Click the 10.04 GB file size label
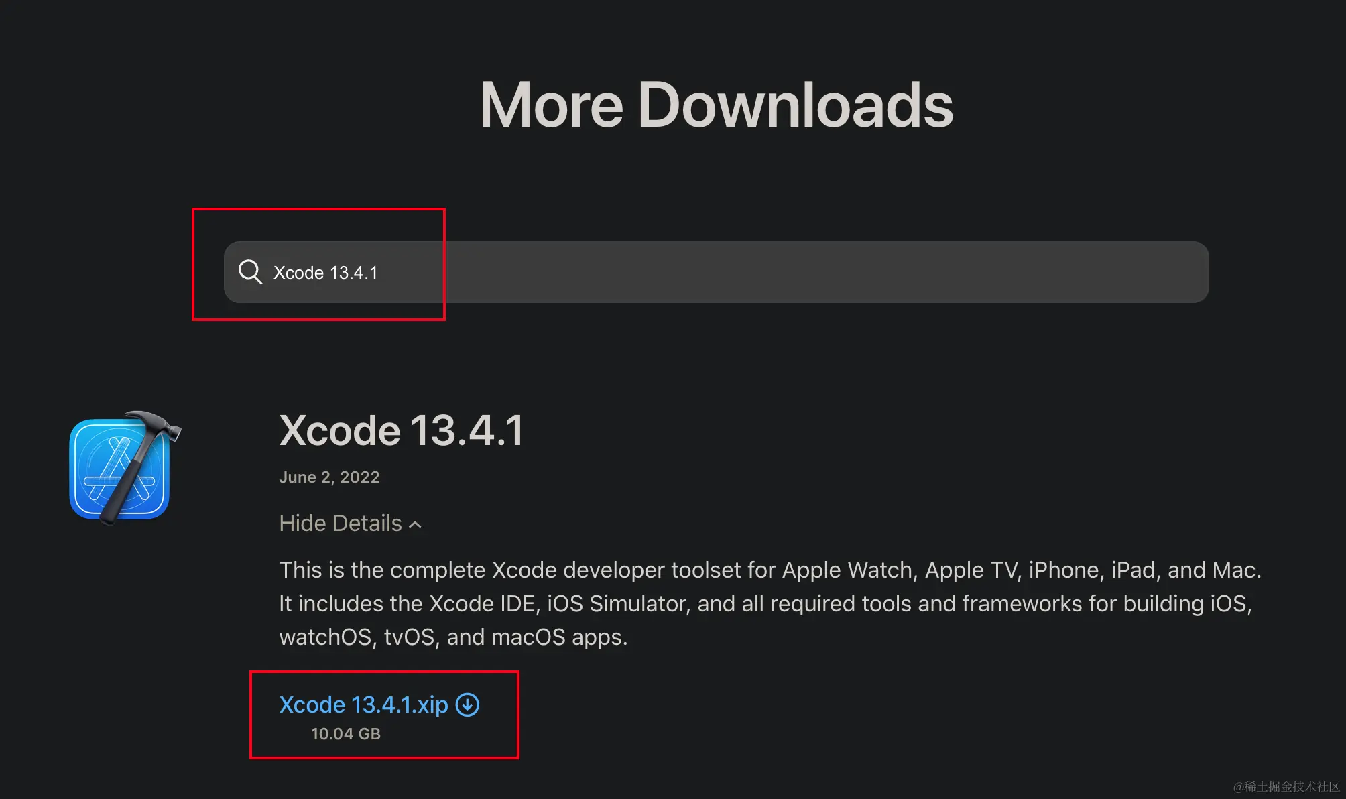This screenshot has height=799, width=1346. [345, 734]
